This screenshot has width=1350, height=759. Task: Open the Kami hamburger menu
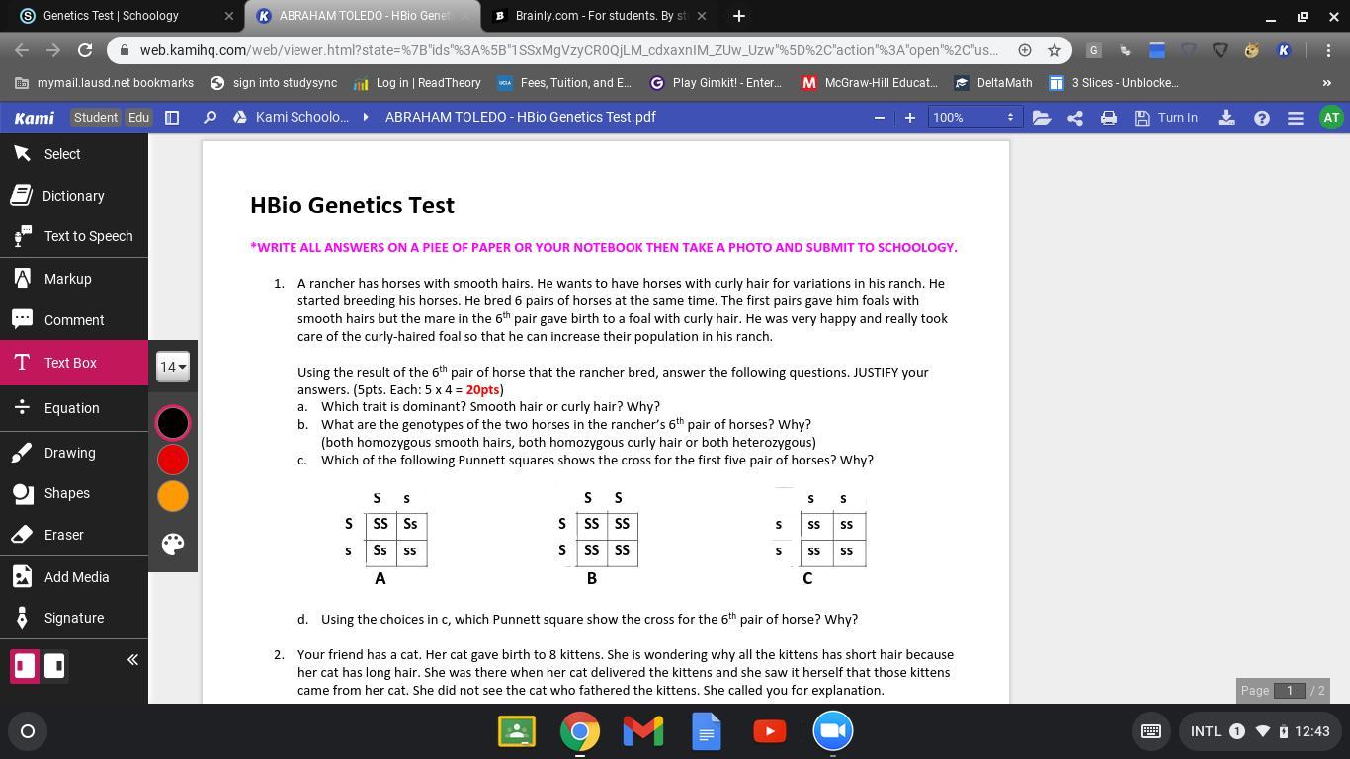click(x=1296, y=118)
